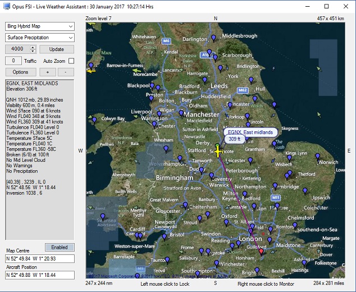Select the weather pin above Winchester

(x=216, y=263)
